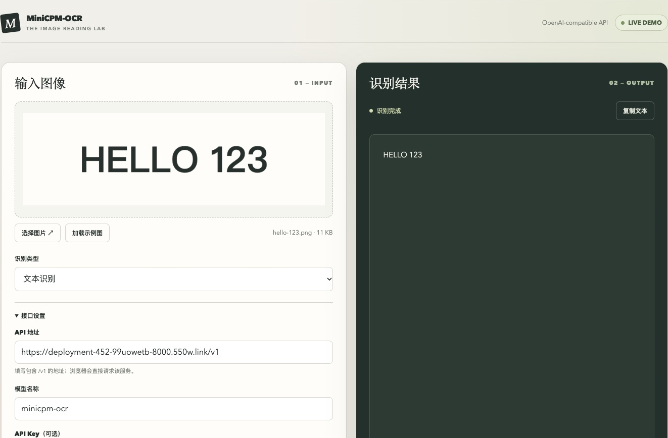
Task: Click the 选择图片 upload button
Action: [37, 233]
